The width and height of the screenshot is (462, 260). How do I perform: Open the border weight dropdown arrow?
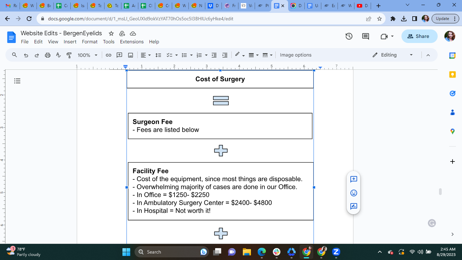tap(258, 55)
